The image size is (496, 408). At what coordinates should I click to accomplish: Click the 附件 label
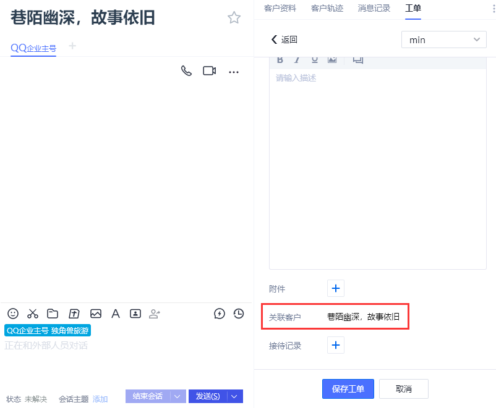pyautogui.click(x=277, y=289)
